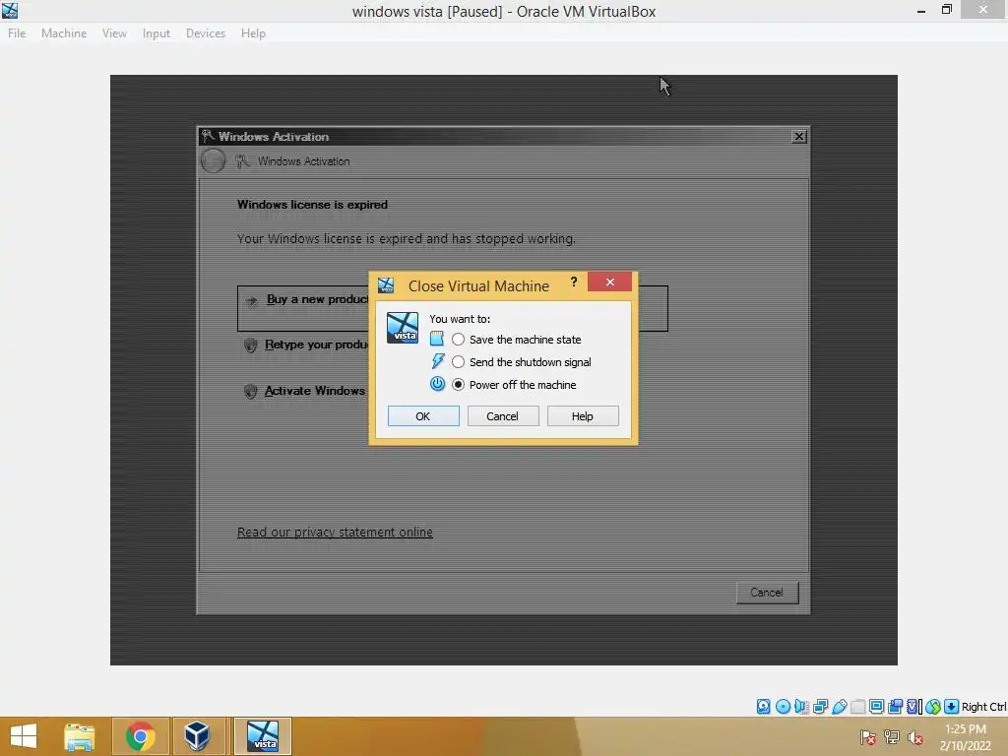This screenshot has height=756, width=1008.
Task: Open the Help menu in VirtualBox
Action: [x=253, y=33]
